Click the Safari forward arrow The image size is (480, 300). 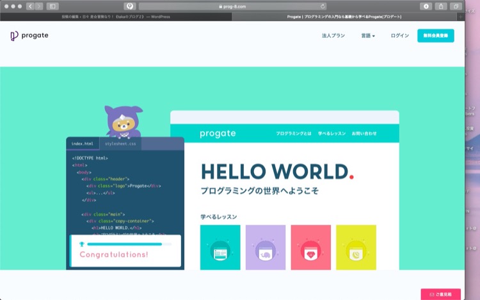click(x=39, y=6)
